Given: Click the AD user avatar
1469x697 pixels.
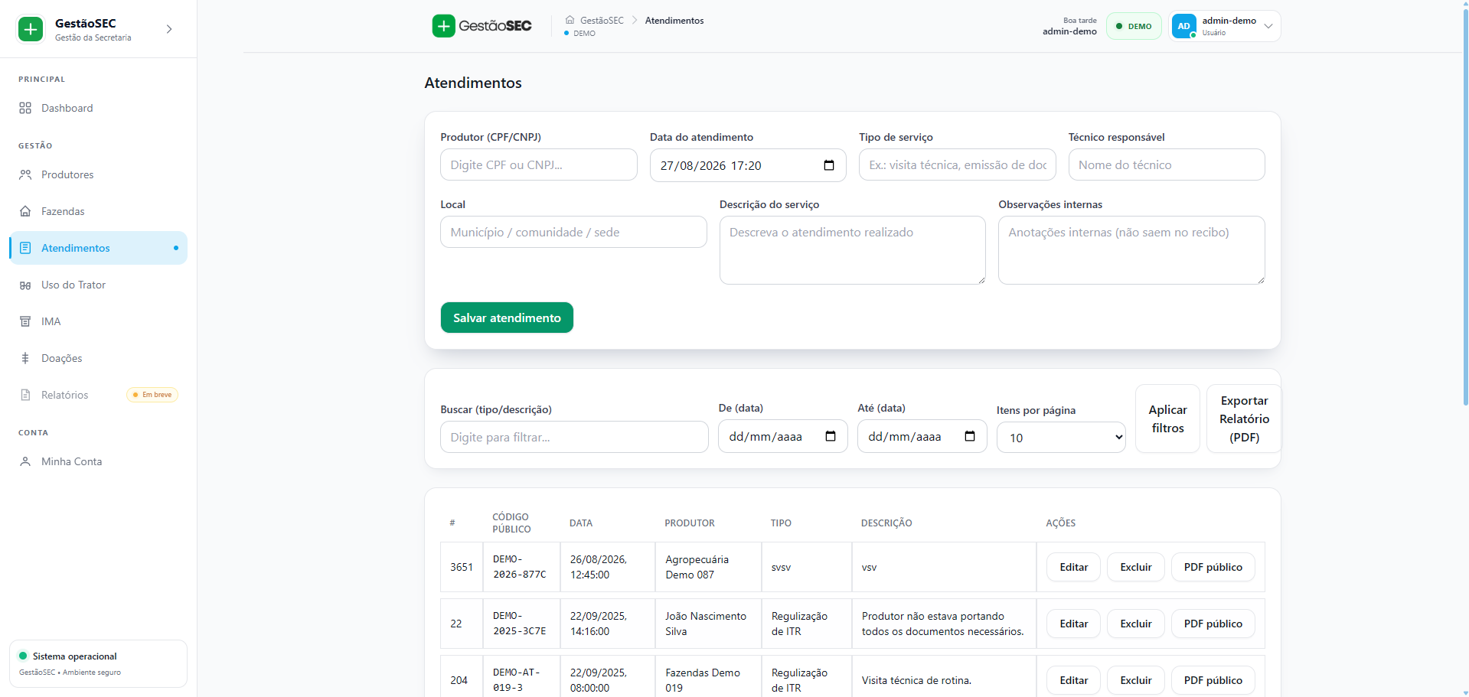Looking at the screenshot, I should (x=1184, y=26).
